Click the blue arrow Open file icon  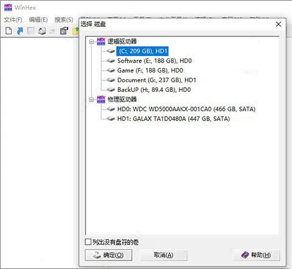(x=19, y=31)
